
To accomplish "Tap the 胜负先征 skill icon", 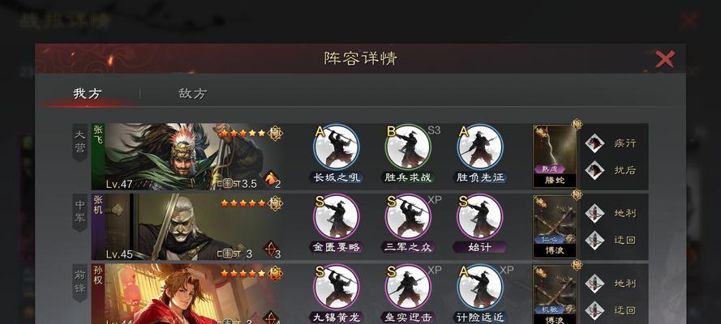I will coord(480,147).
